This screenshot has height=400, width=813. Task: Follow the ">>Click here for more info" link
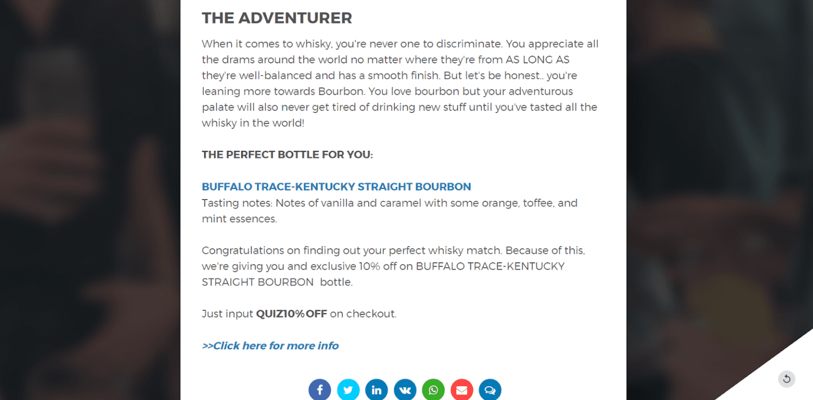click(x=270, y=346)
